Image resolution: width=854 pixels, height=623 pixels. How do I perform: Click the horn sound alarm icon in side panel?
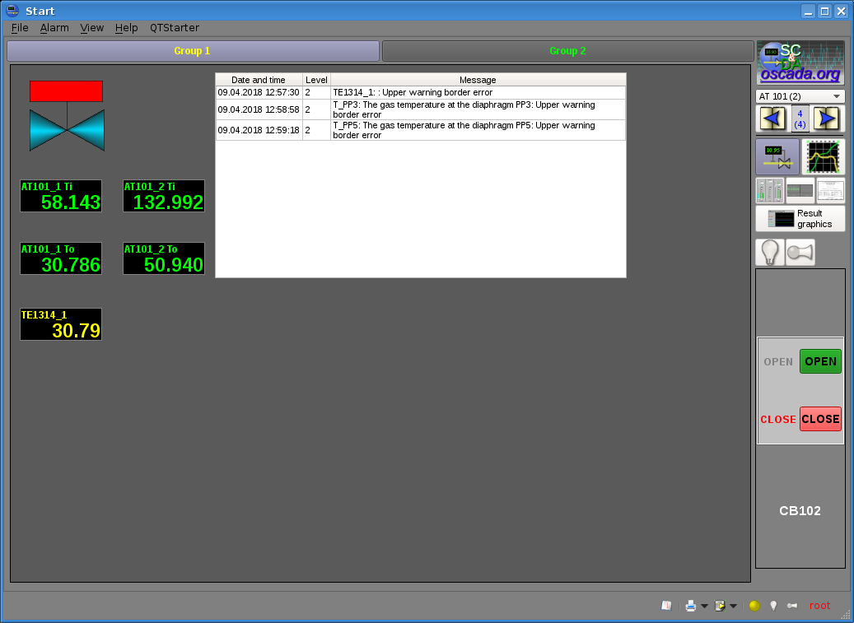coord(800,253)
